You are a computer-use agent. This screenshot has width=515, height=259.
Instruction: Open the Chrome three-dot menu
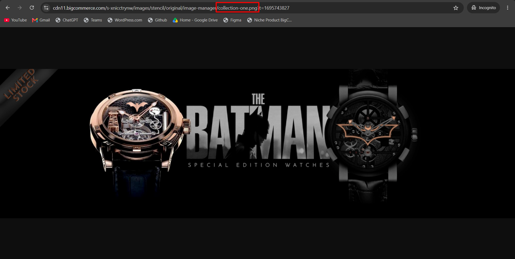pos(507,8)
